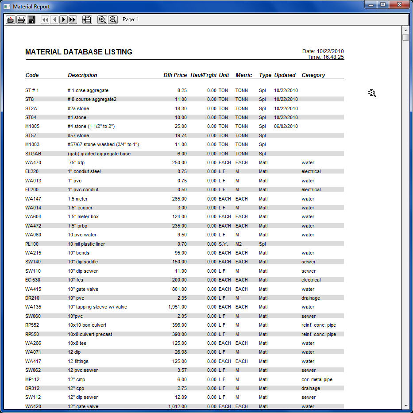Click price 12.09 for dip sewer

pos(181,398)
